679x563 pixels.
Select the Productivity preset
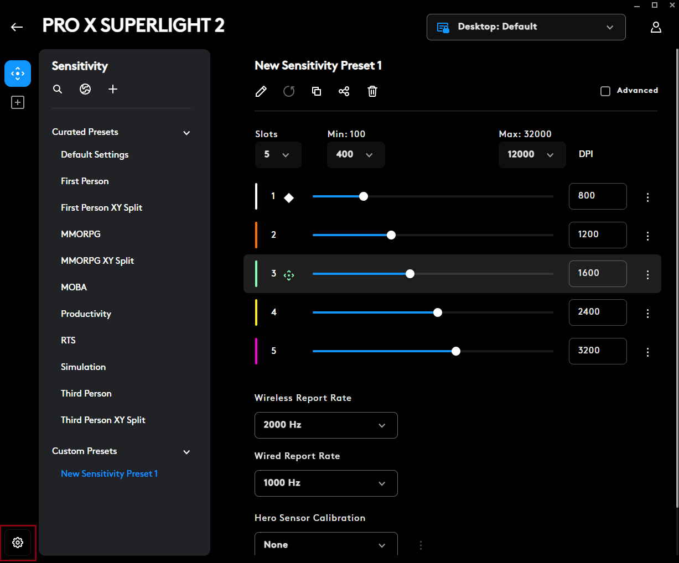coord(86,314)
